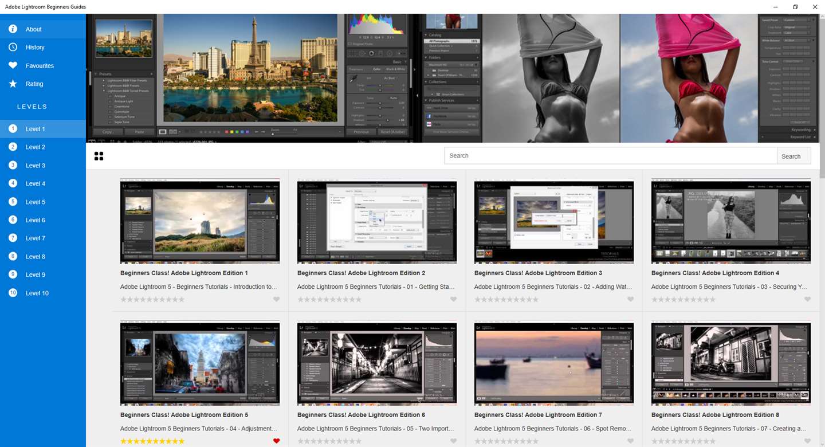Viewport: 825px width, 447px height.
Task: Go to Level 5
Action: pos(43,202)
